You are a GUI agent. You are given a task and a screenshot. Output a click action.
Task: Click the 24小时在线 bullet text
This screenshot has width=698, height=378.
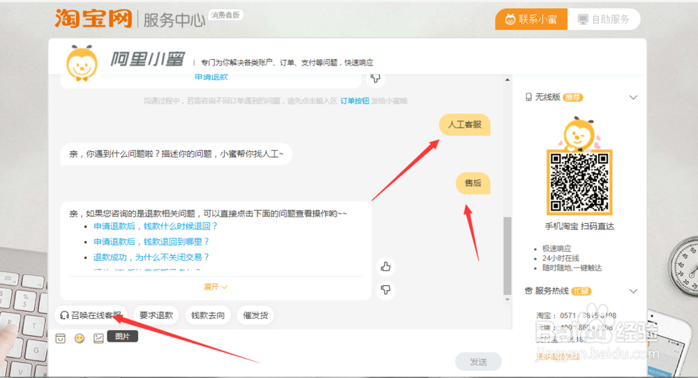[x=560, y=258]
